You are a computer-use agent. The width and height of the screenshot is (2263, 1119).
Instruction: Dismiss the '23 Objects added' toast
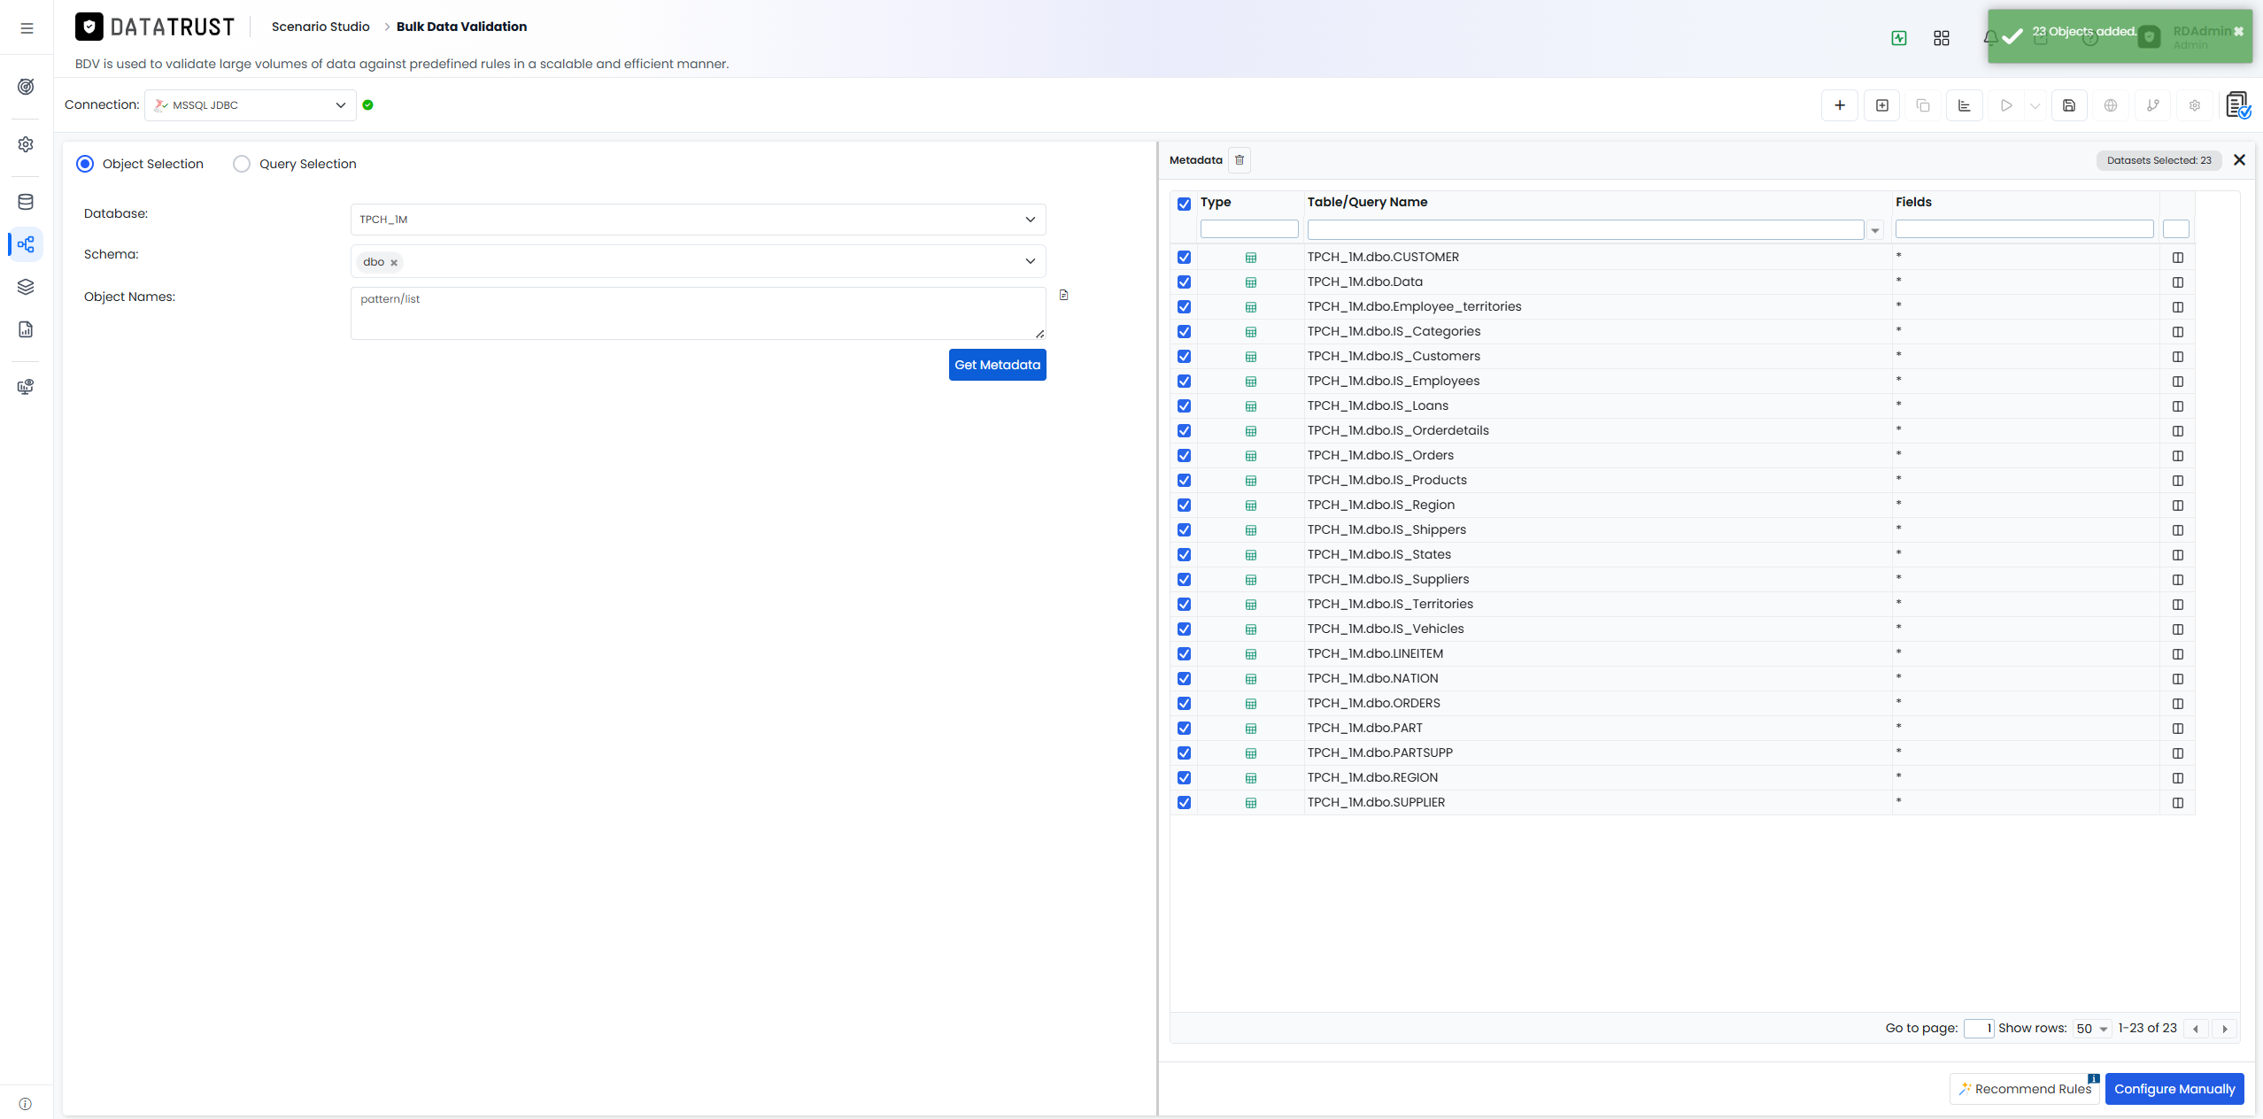2238,31
